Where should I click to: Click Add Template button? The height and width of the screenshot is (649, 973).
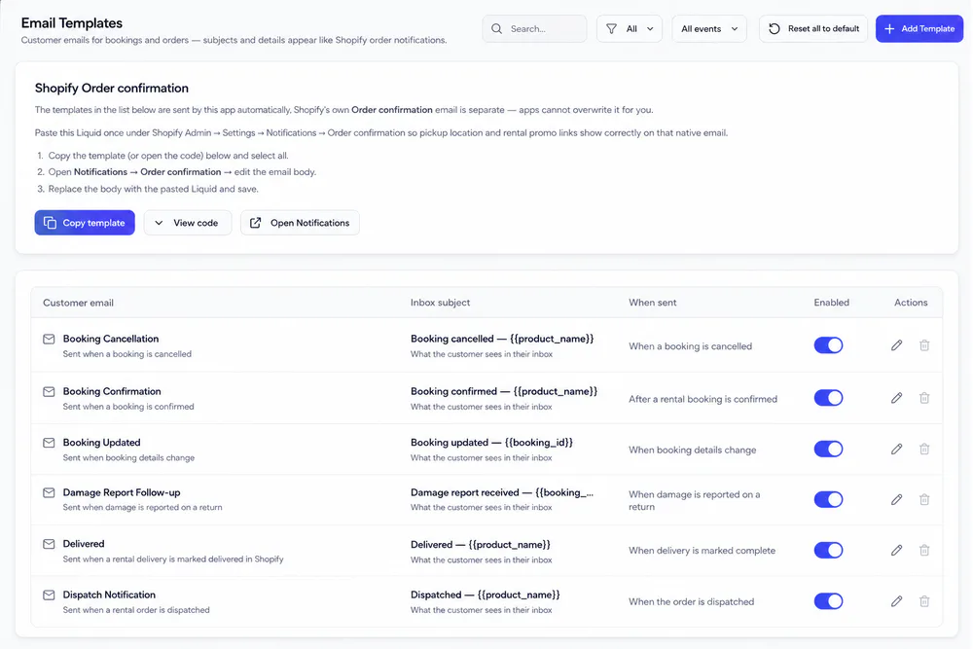click(919, 28)
